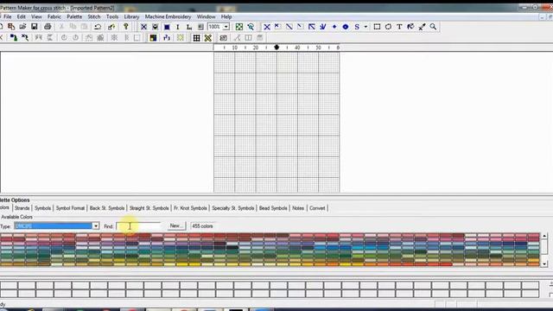This screenshot has width=553, height=311.
Task: Click the Save floppy disk icon
Action: [35, 27]
